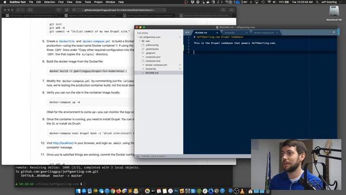Click the Safari back button
This screenshot has height=195, width=346.
point(18,10)
